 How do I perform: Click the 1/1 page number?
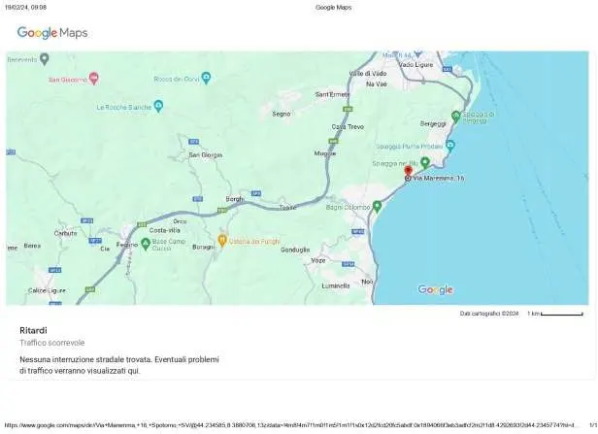(x=593, y=425)
